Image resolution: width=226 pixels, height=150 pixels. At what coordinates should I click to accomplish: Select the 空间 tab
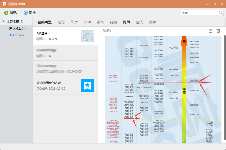(140, 22)
